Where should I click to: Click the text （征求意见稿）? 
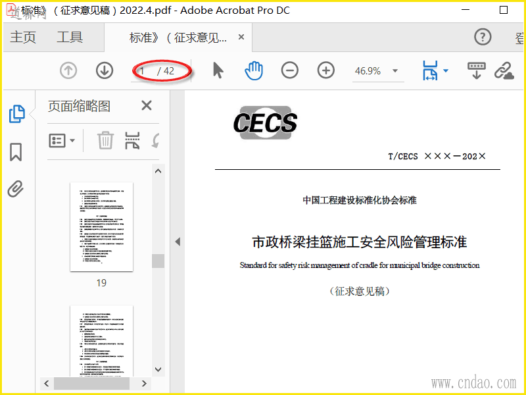point(359,291)
